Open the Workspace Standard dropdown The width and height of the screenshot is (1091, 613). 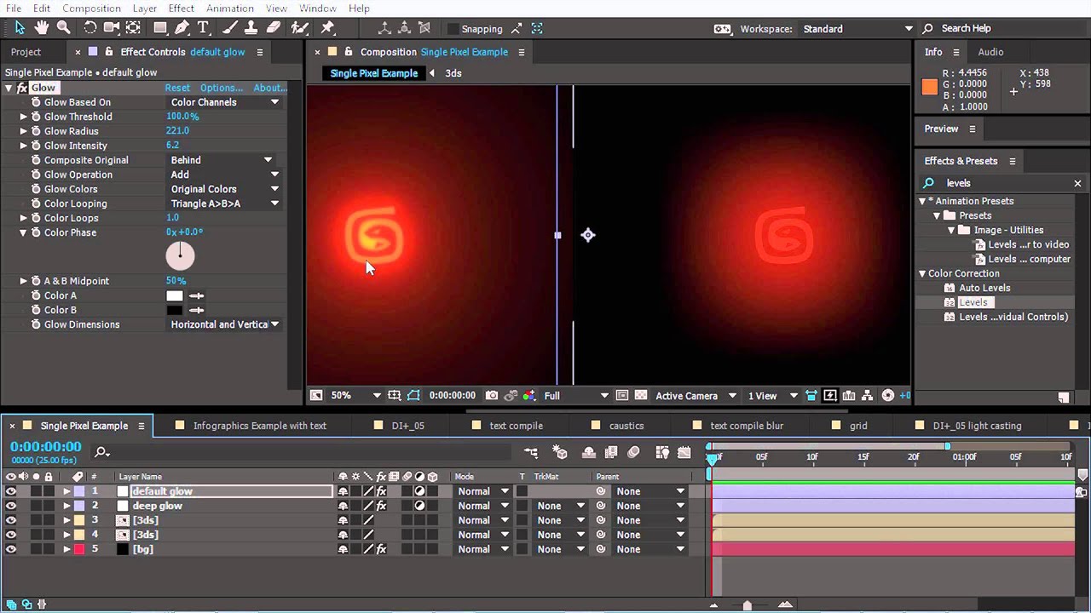point(857,29)
